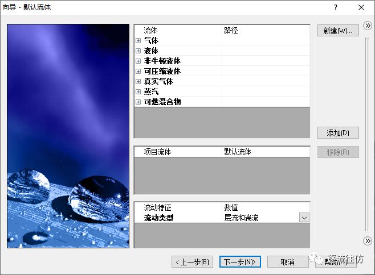Expand the 可压缩液体 category

click(138, 72)
